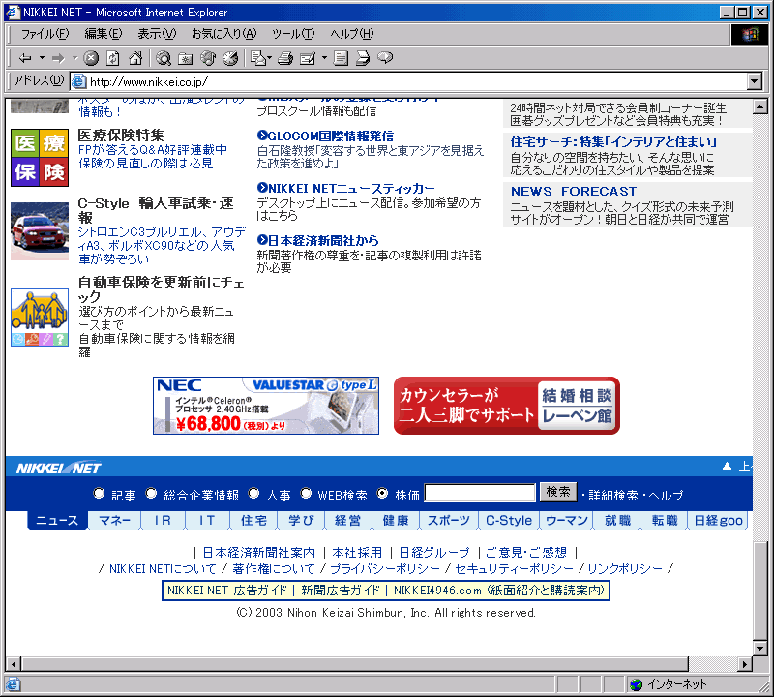The image size is (774, 697).
Task: Choose the 人事 search option
Action: (x=253, y=494)
